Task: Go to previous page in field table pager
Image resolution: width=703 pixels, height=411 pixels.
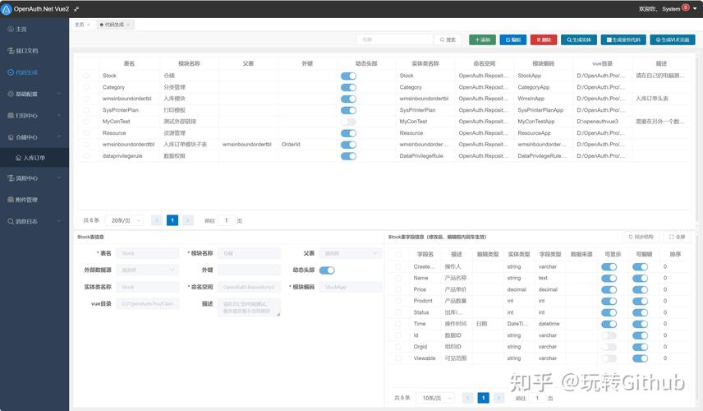Action: pos(467,398)
